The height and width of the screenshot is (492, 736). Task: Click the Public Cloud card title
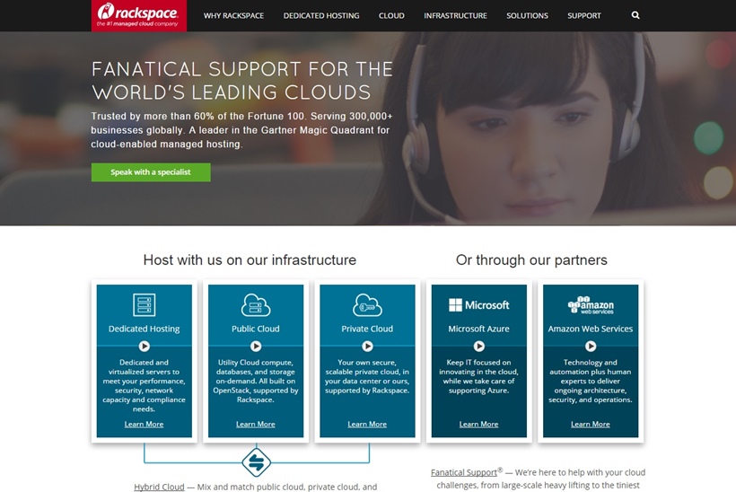(x=256, y=329)
